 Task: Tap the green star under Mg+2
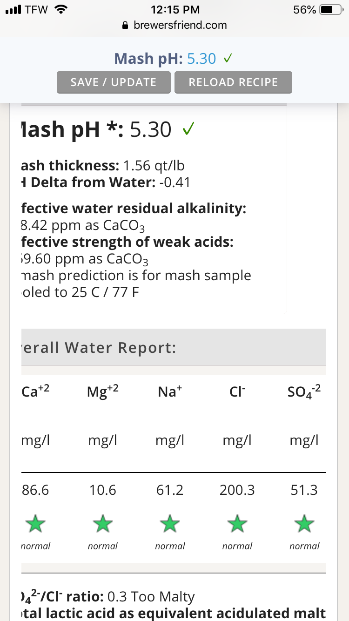[102, 523]
